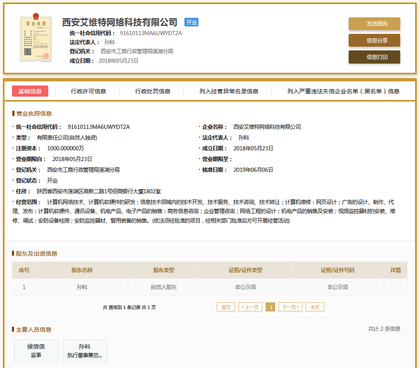Open the 侯信信 监事 personnel card
Image resolution: width=420 pixels, height=368 pixels.
36,351
